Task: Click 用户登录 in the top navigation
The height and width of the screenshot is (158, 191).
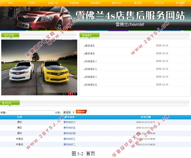Action: (180, 3)
